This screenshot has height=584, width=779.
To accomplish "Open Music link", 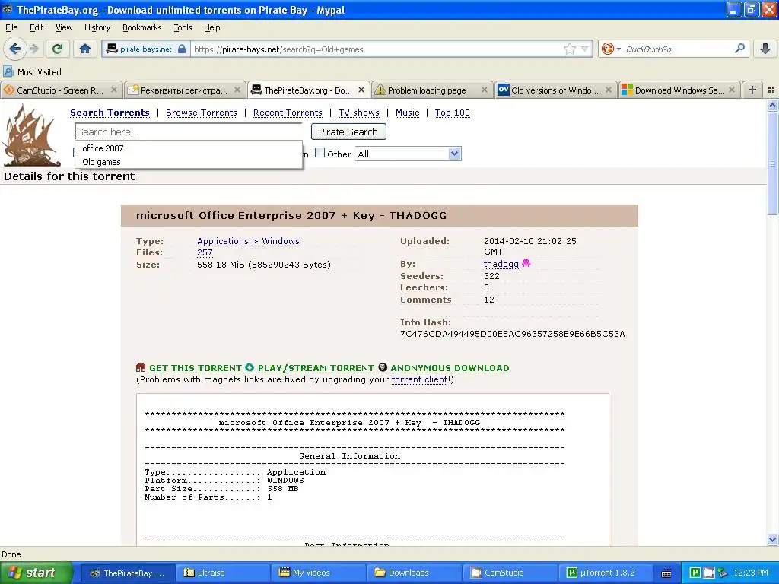I will coord(408,113).
